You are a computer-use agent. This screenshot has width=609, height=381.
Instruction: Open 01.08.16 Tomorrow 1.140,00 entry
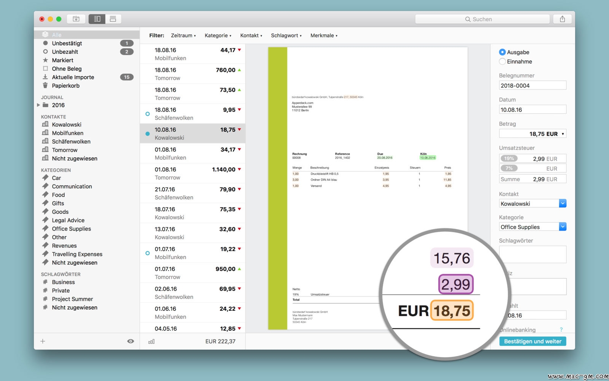(193, 173)
